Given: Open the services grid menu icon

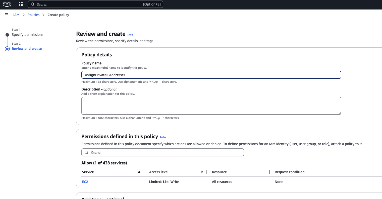Looking at the screenshot, I should coord(21,4).
